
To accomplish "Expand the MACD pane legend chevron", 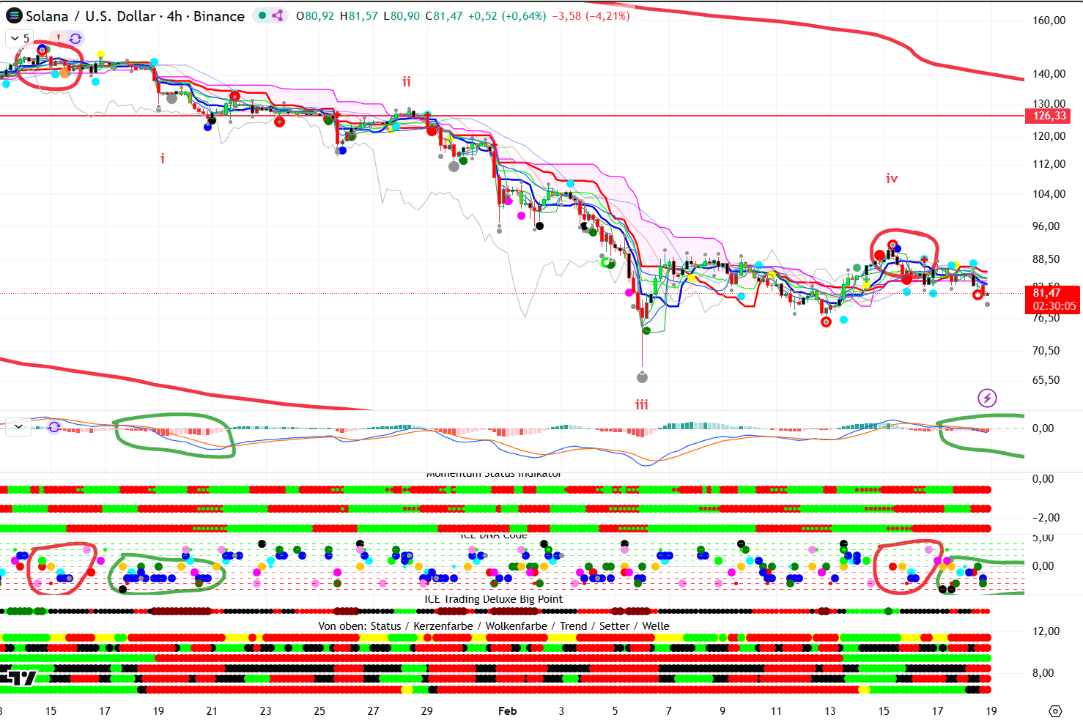I will [18, 426].
